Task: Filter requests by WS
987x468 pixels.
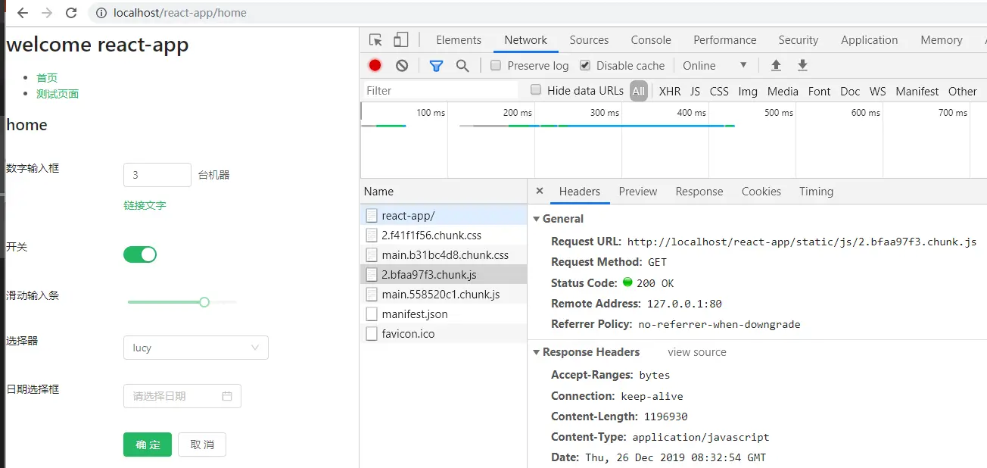Action: click(877, 91)
